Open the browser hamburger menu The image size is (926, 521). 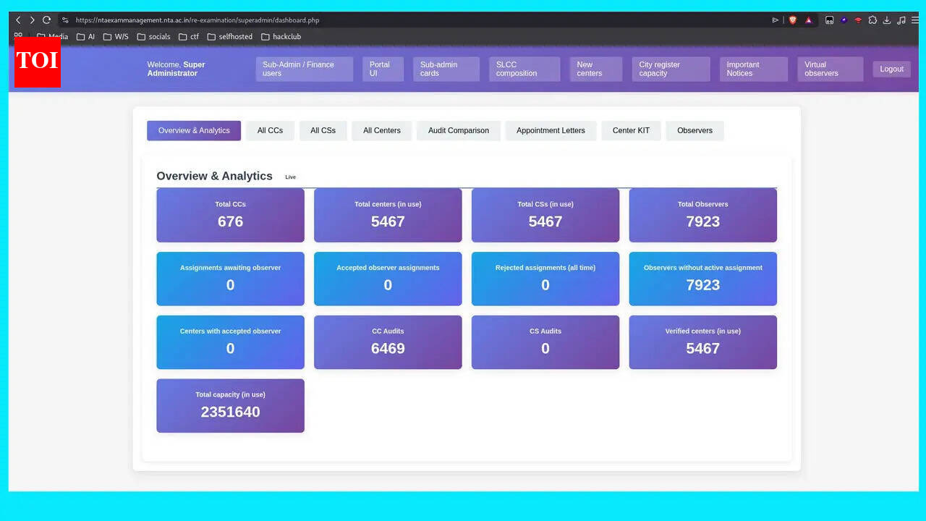coord(915,20)
